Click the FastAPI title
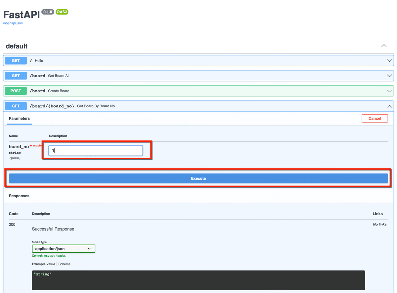Image resolution: width=397 pixels, height=293 pixels. point(21,14)
